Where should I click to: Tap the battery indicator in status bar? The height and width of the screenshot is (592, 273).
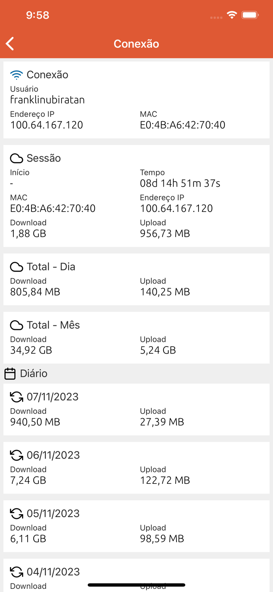click(x=250, y=15)
